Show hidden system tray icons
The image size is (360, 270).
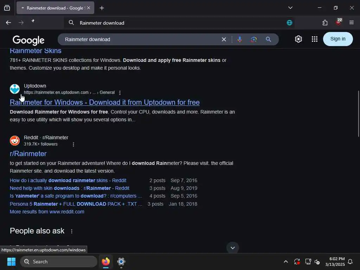pos(286,262)
